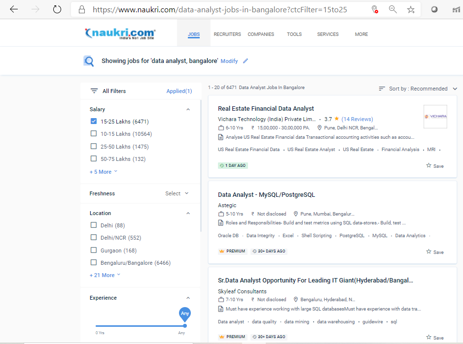Click Save star on Data Analyst - MySQL/PostgreSQL
Screen dimensions: 463x344
[x=429, y=251]
